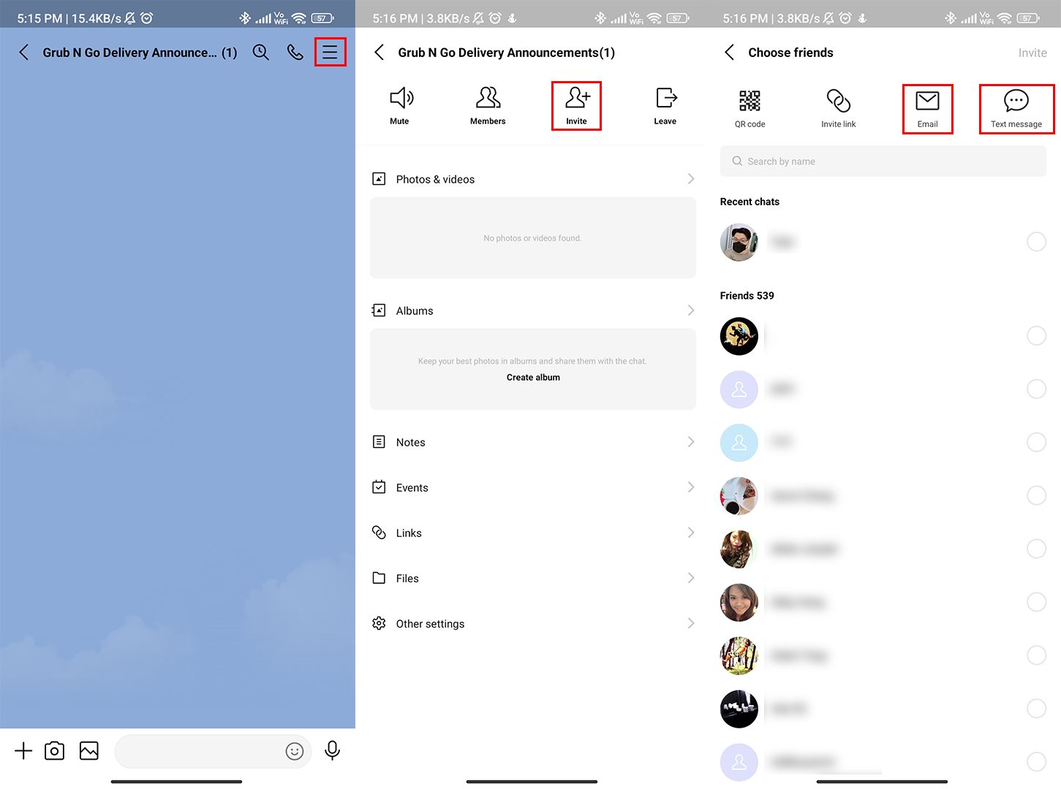1061x789 pixels.
Task: Tap the Links label
Action: (x=409, y=533)
